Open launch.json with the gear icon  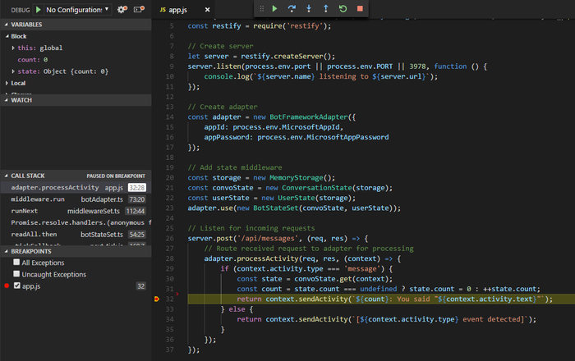(122, 10)
